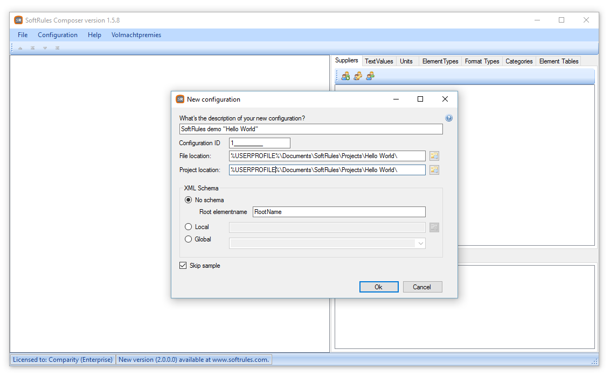Switch to the TextValues tab
The height and width of the screenshot is (378, 610).
point(379,61)
